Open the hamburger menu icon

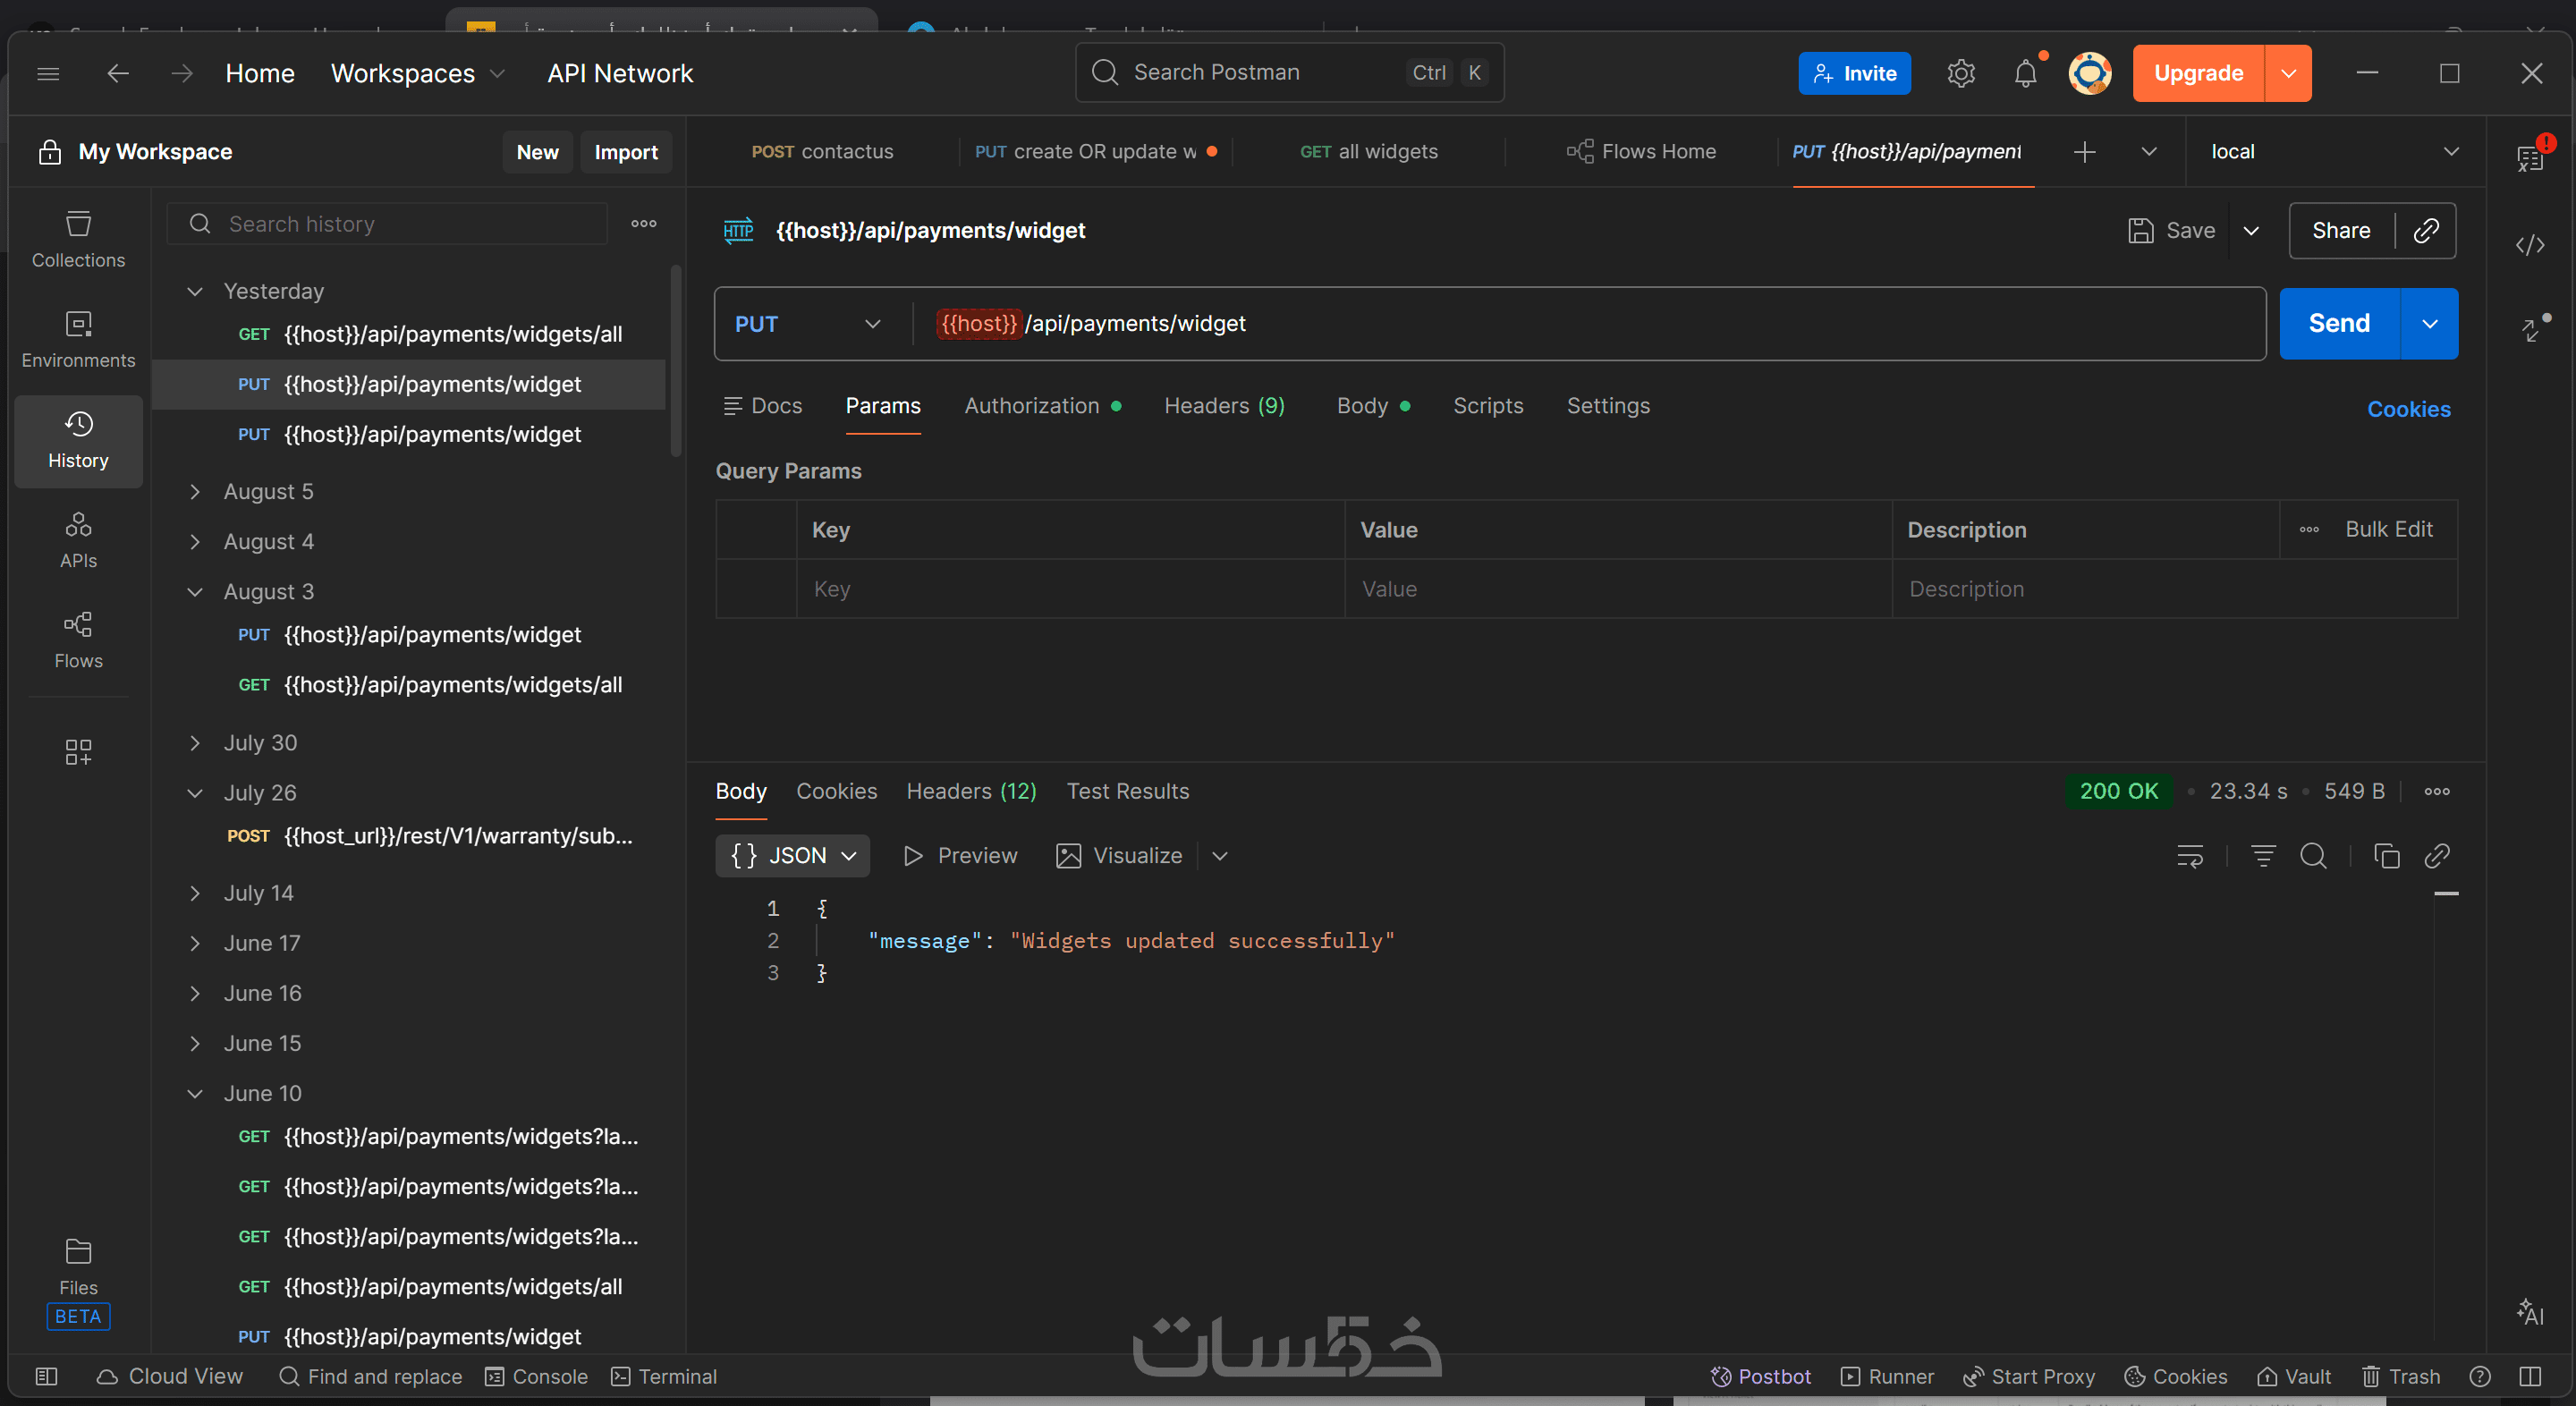tap(48, 73)
